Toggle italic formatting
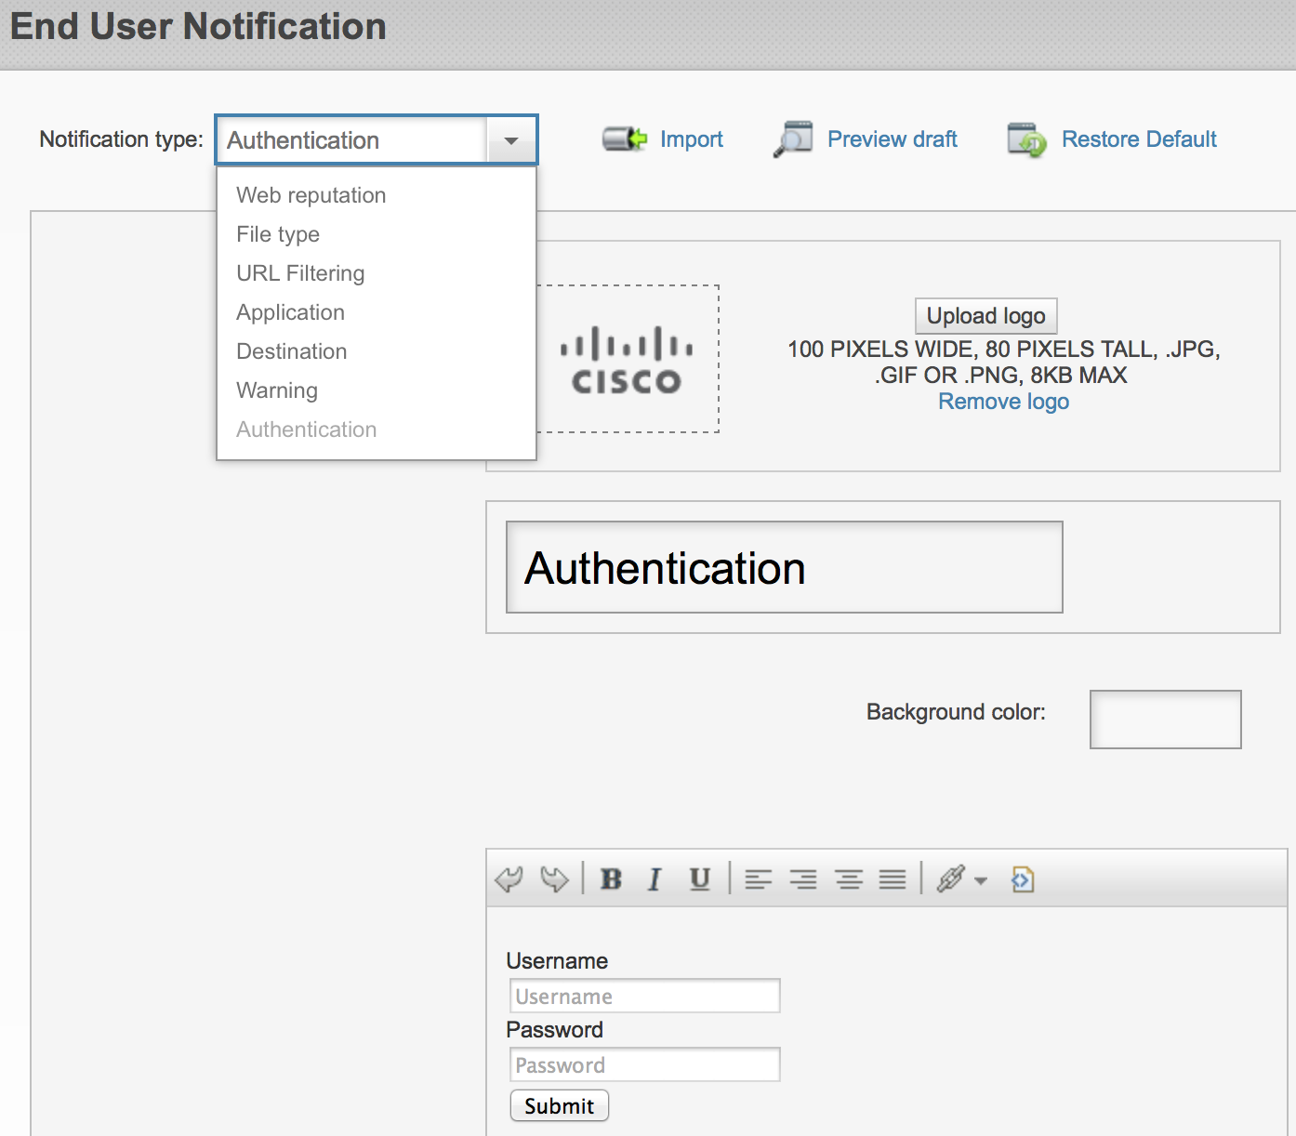Screen dimensions: 1296x1136 click(x=655, y=878)
